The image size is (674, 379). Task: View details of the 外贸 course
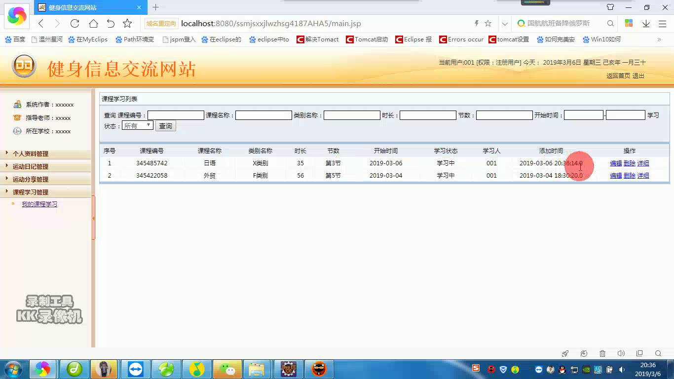643,176
